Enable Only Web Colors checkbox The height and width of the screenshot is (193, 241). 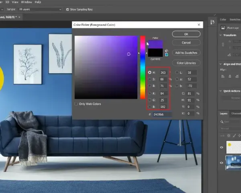[x=76, y=104]
